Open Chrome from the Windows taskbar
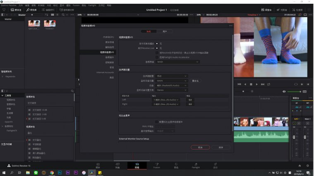This screenshot has height=176, width=314. 52,173
